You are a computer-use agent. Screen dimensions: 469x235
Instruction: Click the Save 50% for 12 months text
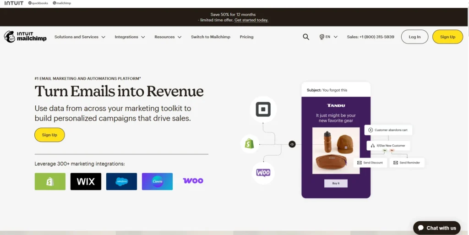point(233,14)
